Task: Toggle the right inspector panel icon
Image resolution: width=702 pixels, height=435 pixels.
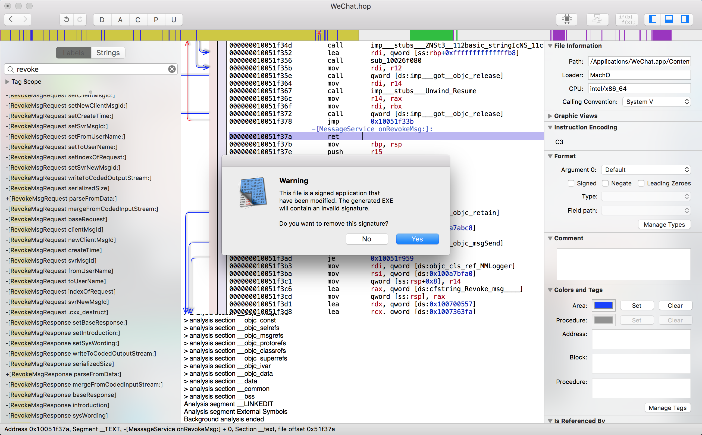Action: tap(685, 20)
